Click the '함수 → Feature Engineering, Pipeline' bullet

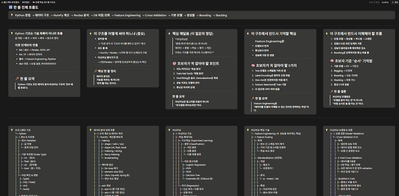pyautogui.click(x=37, y=59)
